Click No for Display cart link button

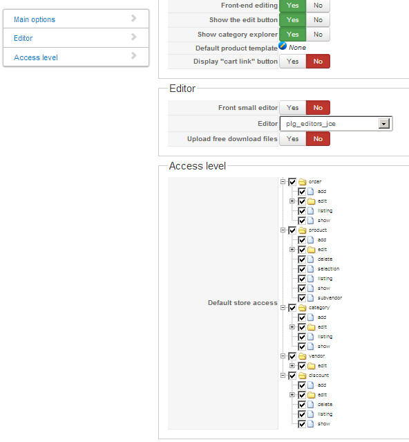[318, 62]
